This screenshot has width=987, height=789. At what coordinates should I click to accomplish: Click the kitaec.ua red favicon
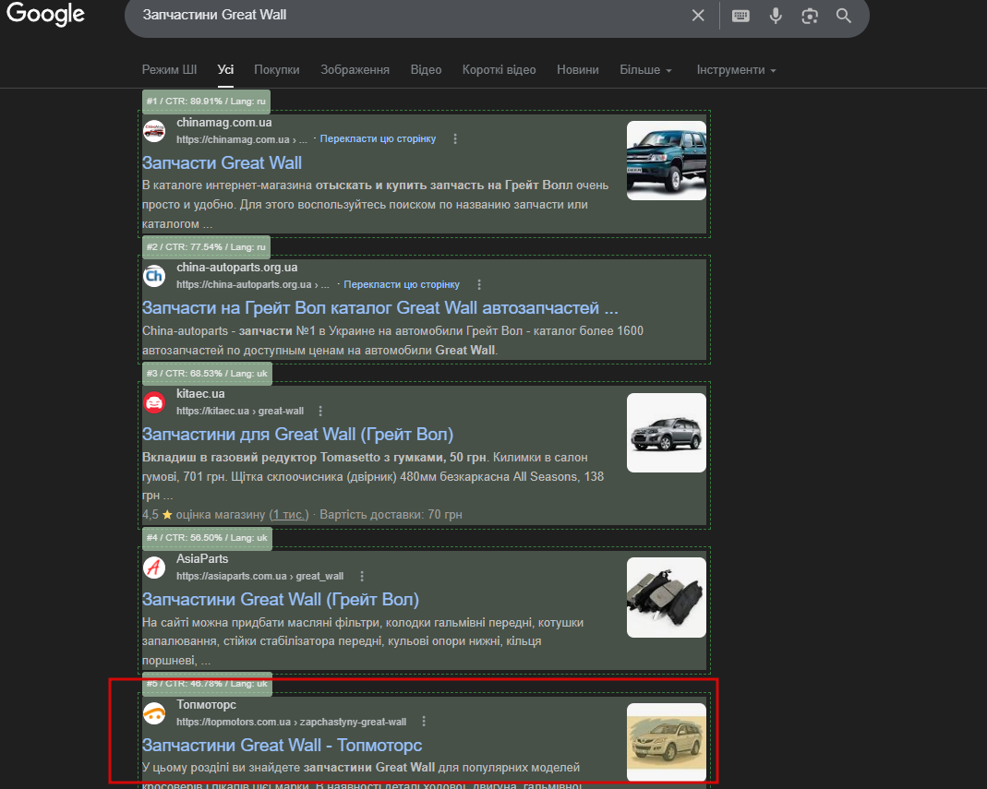click(154, 402)
